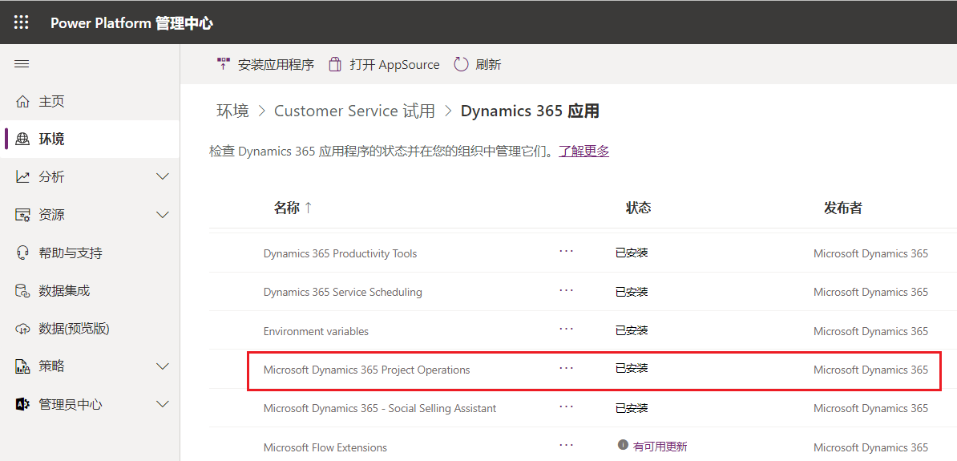The image size is (957, 461).
Task: Click the Data integration icon
Action: [22, 291]
